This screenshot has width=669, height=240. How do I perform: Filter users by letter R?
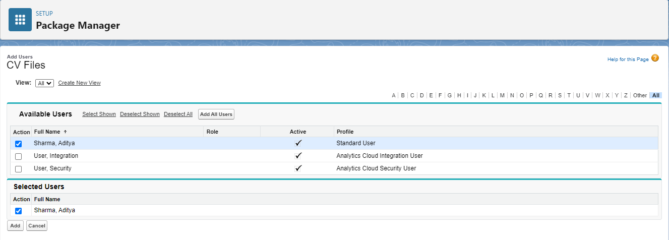coord(551,95)
